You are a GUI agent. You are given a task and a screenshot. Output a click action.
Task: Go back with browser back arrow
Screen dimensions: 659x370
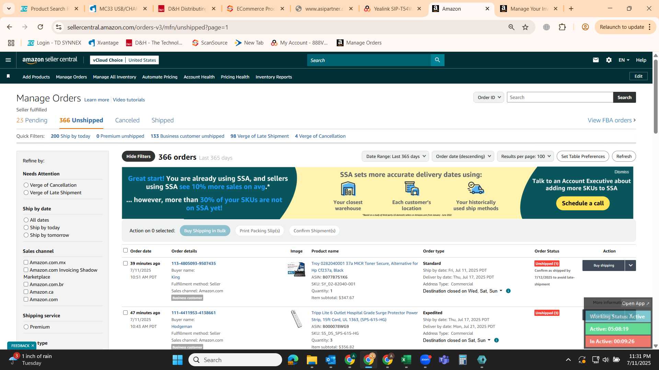coord(9,27)
